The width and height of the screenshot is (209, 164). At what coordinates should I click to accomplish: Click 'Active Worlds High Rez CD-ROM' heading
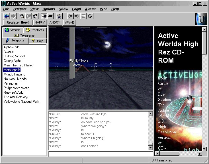pyautogui.click(x=178, y=48)
